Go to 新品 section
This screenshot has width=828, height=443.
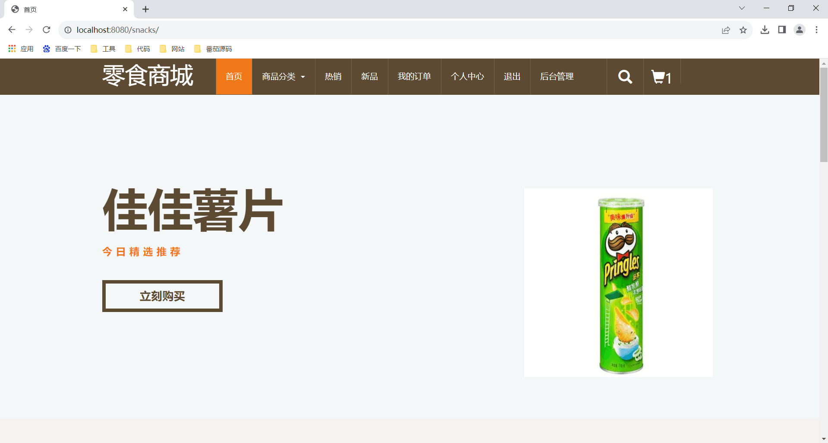(x=370, y=77)
